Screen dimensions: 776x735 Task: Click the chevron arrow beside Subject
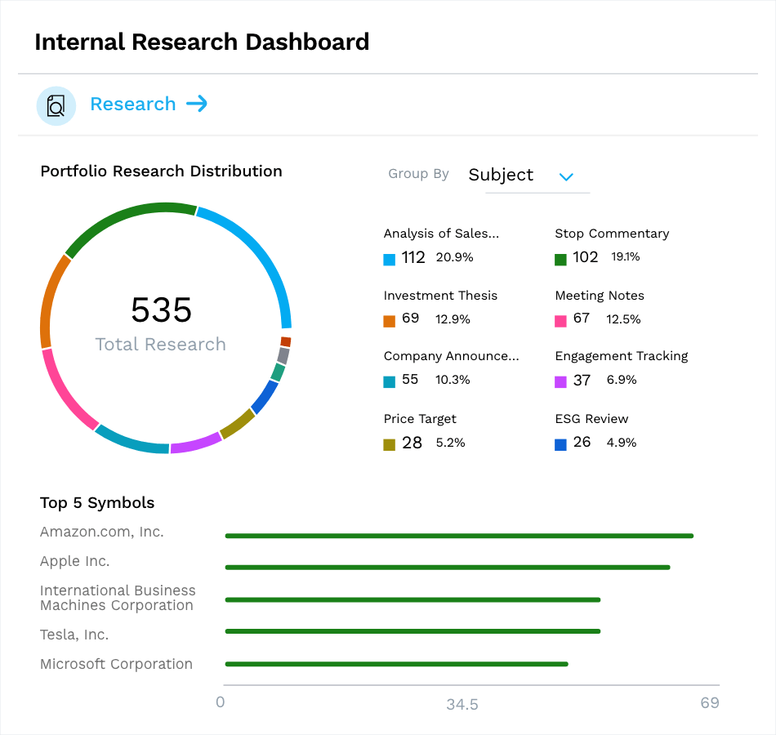pos(566,176)
